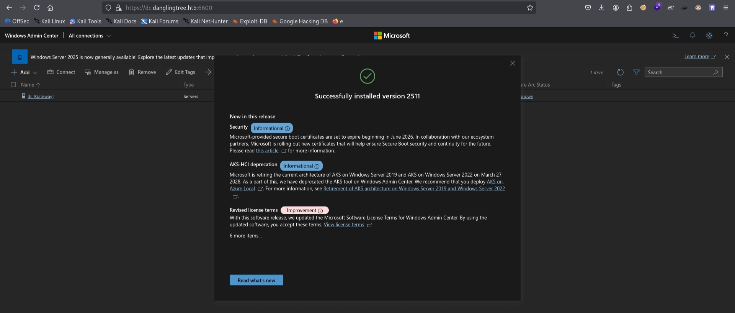Viewport: 735px width, 313px height.
Task: Open the dc [Gateway] connection
Action: (41, 97)
